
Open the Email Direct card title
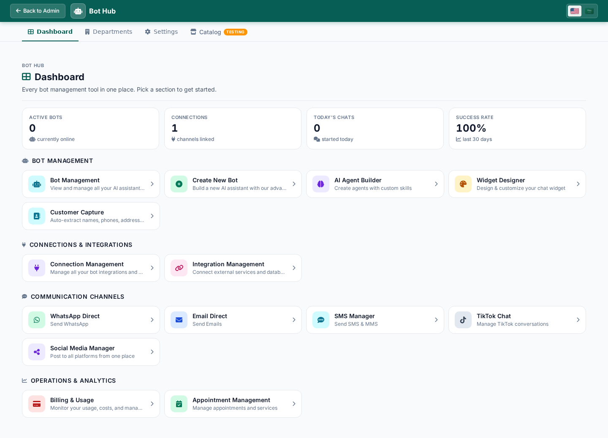(x=210, y=316)
